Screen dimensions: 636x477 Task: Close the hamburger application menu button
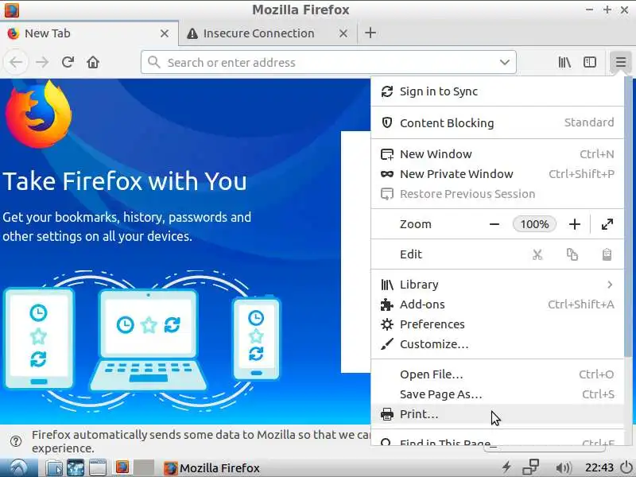621,62
